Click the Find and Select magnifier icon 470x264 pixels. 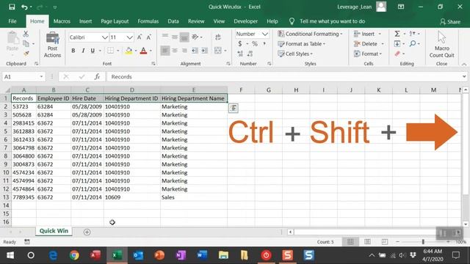pyautogui.click(x=413, y=44)
